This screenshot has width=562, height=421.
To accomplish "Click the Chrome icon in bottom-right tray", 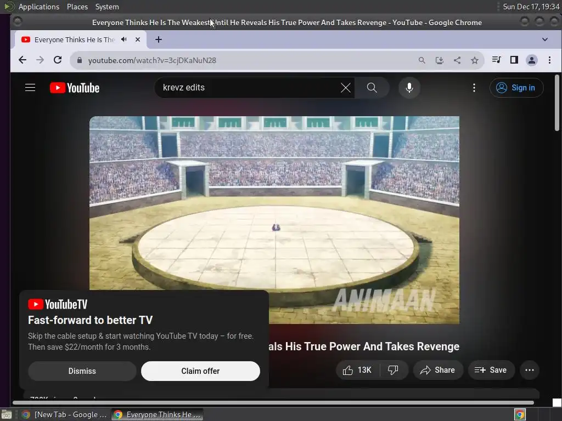I will click(520, 414).
